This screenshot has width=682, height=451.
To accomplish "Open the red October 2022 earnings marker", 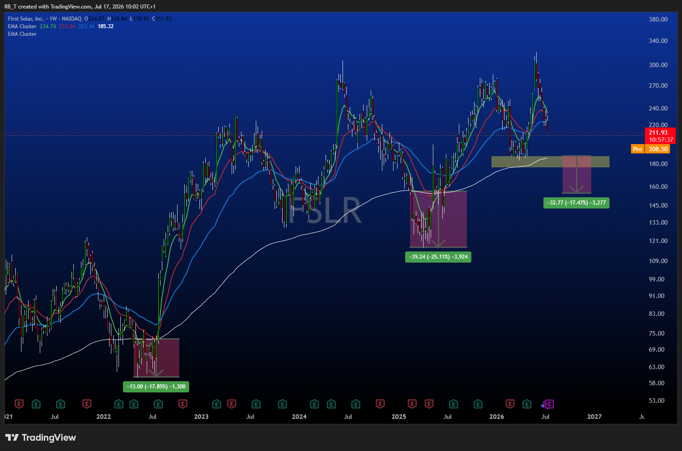I will tap(182, 404).
